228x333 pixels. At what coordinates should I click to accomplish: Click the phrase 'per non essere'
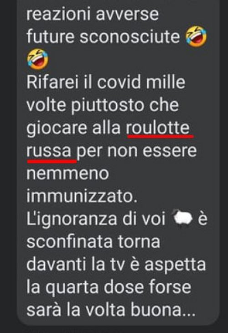click(x=136, y=151)
